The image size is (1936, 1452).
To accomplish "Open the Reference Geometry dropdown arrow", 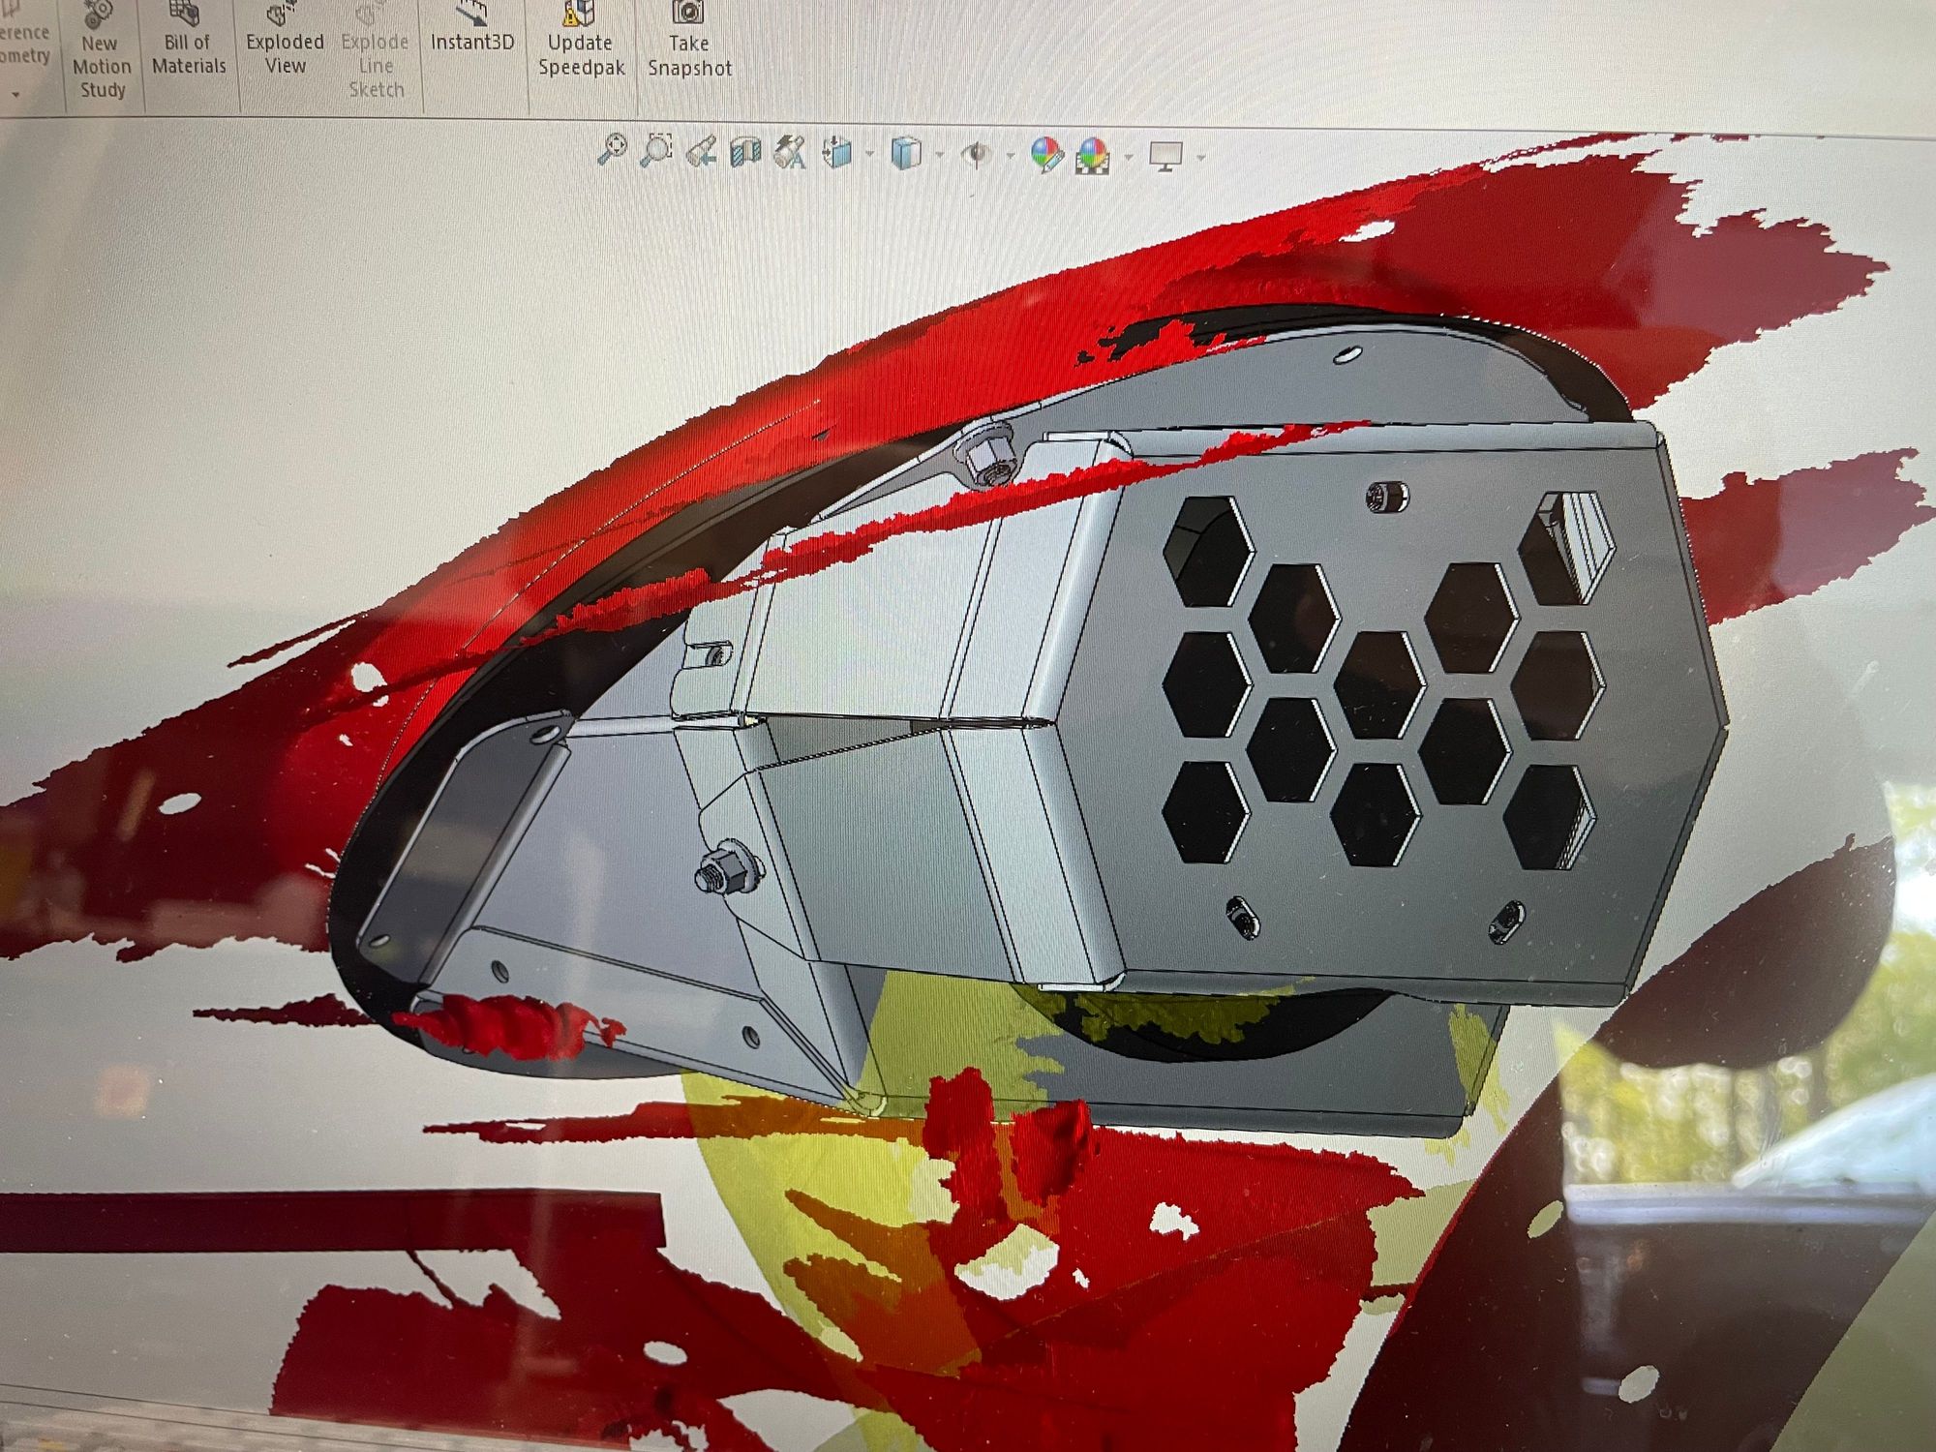I will pyautogui.click(x=15, y=94).
